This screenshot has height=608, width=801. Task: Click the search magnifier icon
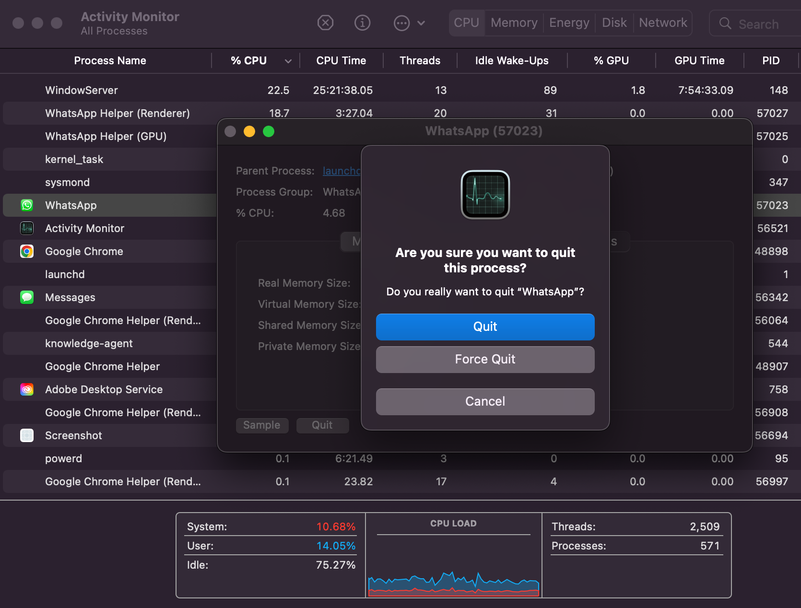725,23
